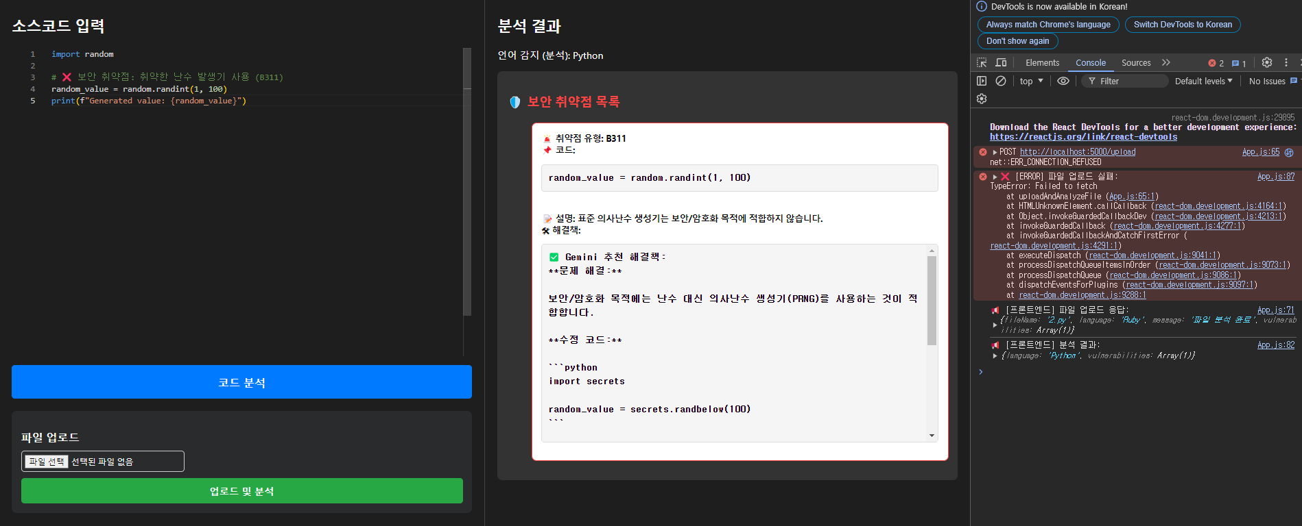Open the react-dom.development.js:4164:1 link

click(x=1218, y=206)
